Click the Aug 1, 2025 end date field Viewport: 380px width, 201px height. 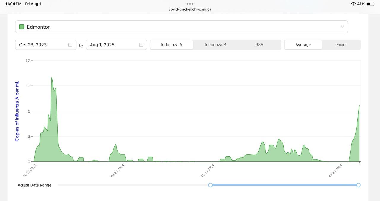coord(113,45)
